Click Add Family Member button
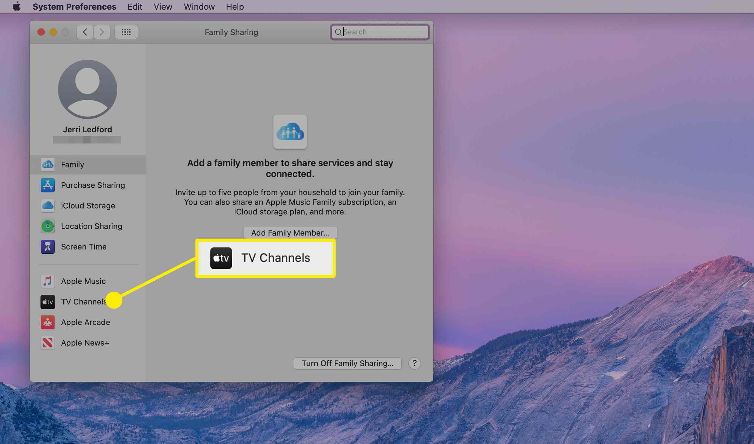Viewport: 754px width, 444px height. click(290, 233)
